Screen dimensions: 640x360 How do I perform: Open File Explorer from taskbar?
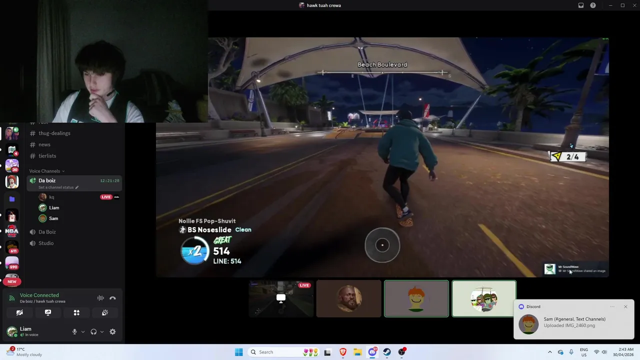point(357,352)
